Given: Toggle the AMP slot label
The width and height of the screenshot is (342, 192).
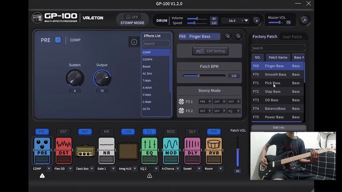Looking at the screenshot, I should coord(85,132).
